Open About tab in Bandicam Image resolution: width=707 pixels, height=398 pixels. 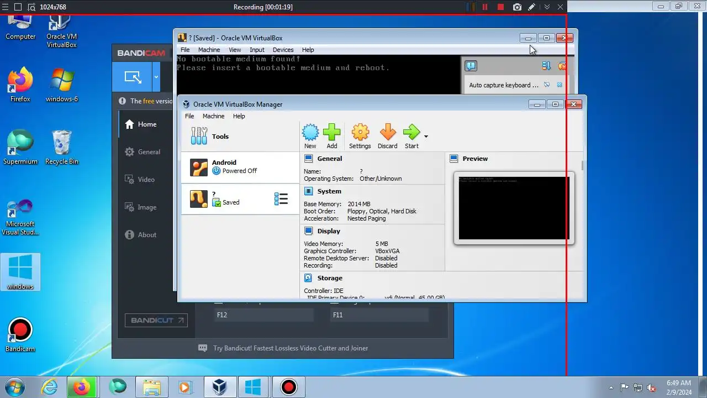click(140, 235)
